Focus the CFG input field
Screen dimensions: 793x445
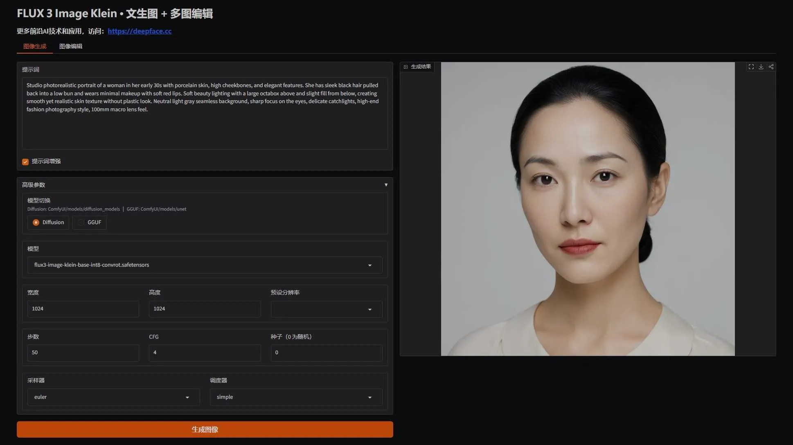[205, 353]
